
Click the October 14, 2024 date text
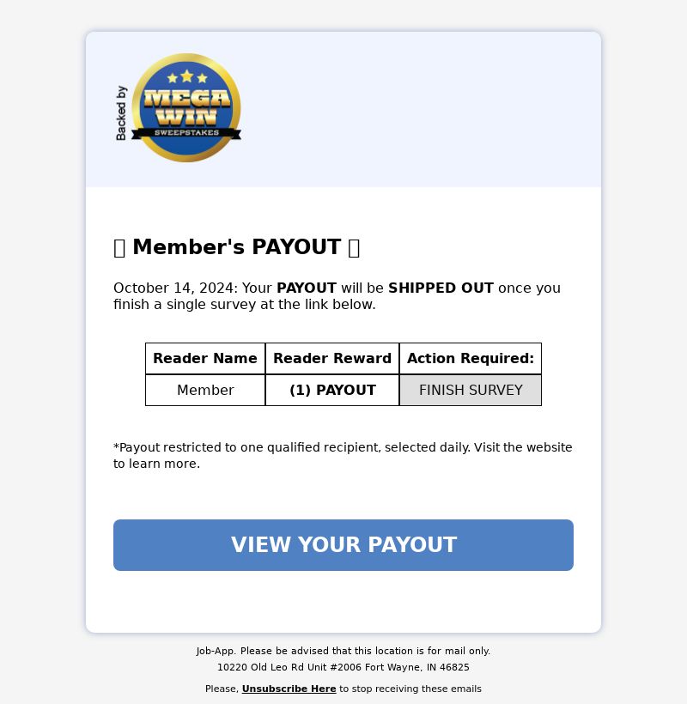point(173,288)
